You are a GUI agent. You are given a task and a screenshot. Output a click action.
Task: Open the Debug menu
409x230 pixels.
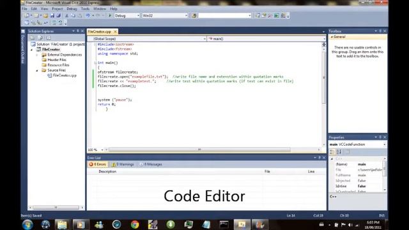72,9
